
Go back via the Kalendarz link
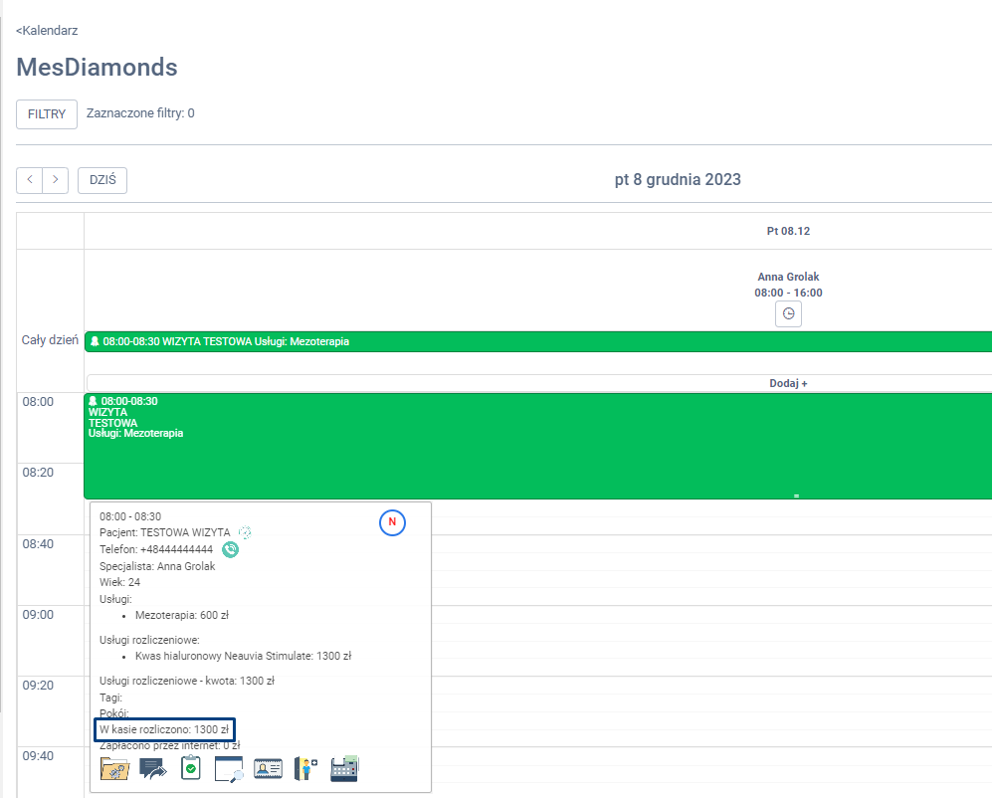coord(47,31)
